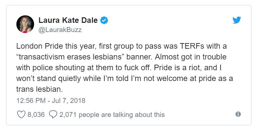The width and height of the screenshot is (258, 130).
Task: Click the 8,036 likes count
Action: pyautogui.click(x=36, y=114)
